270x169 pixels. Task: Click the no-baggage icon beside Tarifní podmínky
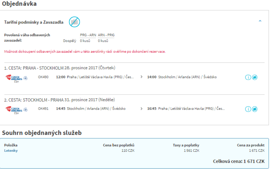tap(74, 22)
